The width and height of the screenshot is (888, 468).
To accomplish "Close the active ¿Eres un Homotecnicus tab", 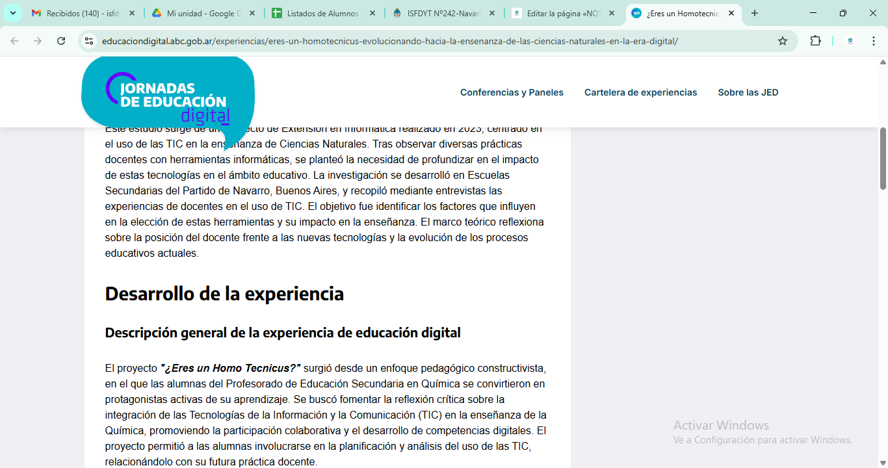I will (731, 13).
